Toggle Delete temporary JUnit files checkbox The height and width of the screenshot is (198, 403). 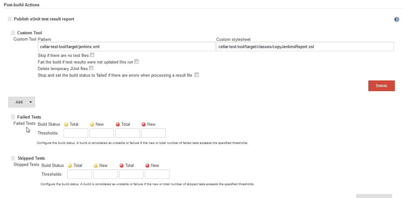pos(91,68)
